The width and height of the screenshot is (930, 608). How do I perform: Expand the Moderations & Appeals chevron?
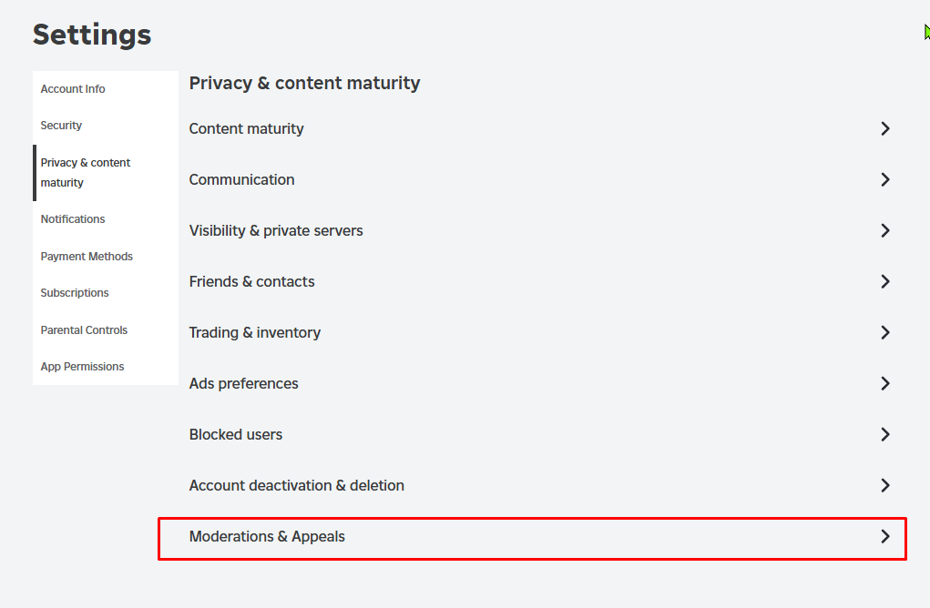pos(884,536)
